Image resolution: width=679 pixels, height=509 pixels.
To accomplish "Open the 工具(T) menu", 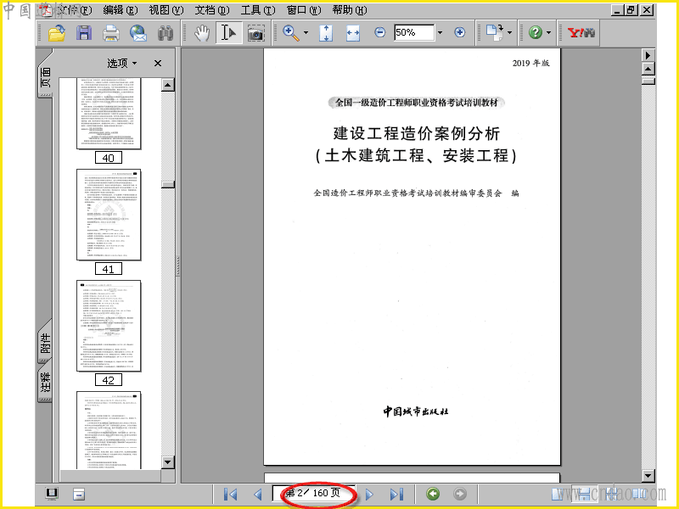I will 258,9.
